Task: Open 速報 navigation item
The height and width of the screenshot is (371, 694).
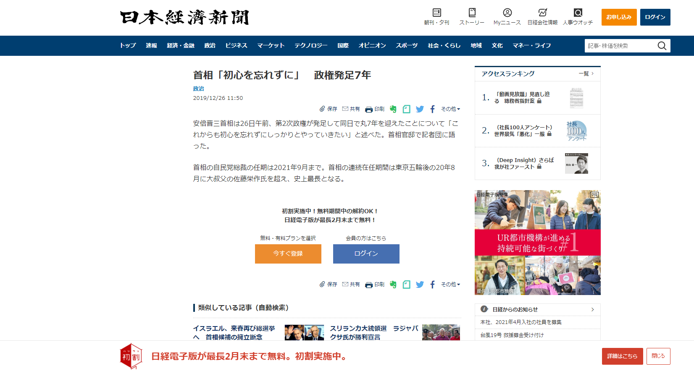Action: click(x=151, y=46)
